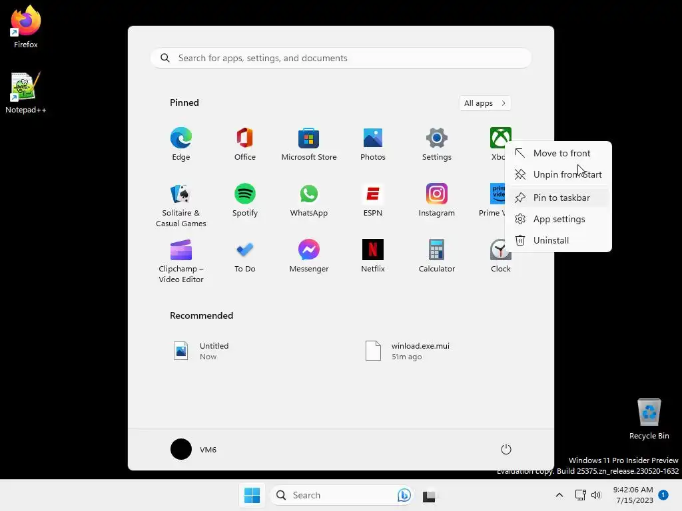
Task: Click the Xbox app icon
Action: coord(498,138)
